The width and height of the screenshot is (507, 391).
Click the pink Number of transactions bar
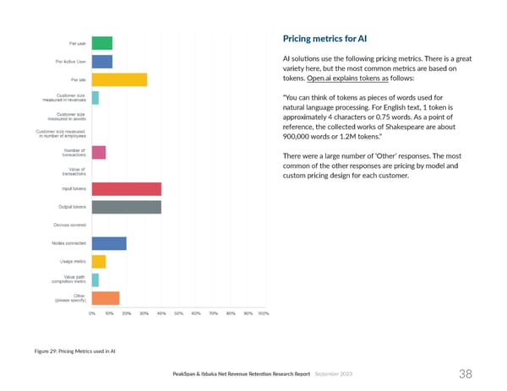[x=98, y=152]
